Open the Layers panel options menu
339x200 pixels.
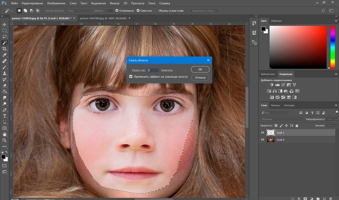336,106
